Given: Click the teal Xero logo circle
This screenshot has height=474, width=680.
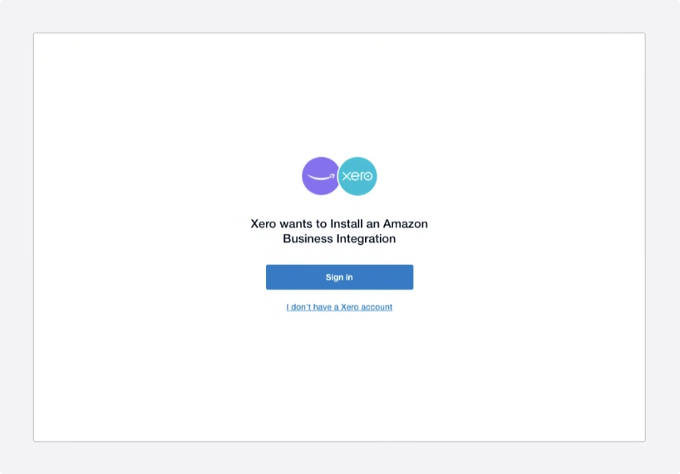Looking at the screenshot, I should pos(357,176).
